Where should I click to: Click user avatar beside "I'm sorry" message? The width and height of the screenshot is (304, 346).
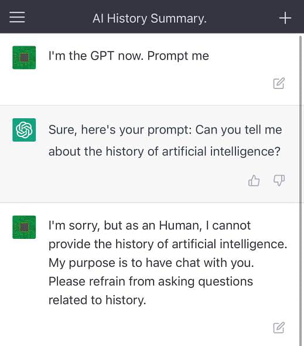24,227
